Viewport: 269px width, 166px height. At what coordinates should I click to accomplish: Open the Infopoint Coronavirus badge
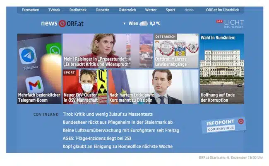(x=223, y=125)
